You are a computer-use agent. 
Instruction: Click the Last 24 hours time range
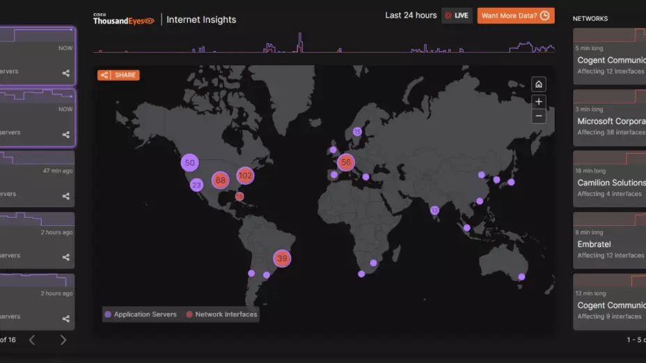411,15
